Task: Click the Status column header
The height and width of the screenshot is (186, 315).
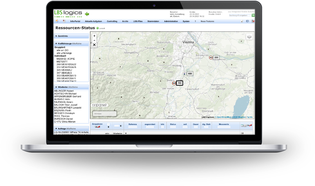Action: pos(173,124)
